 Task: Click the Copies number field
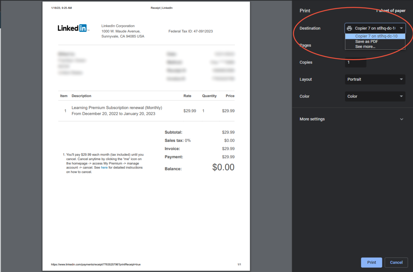click(356, 62)
